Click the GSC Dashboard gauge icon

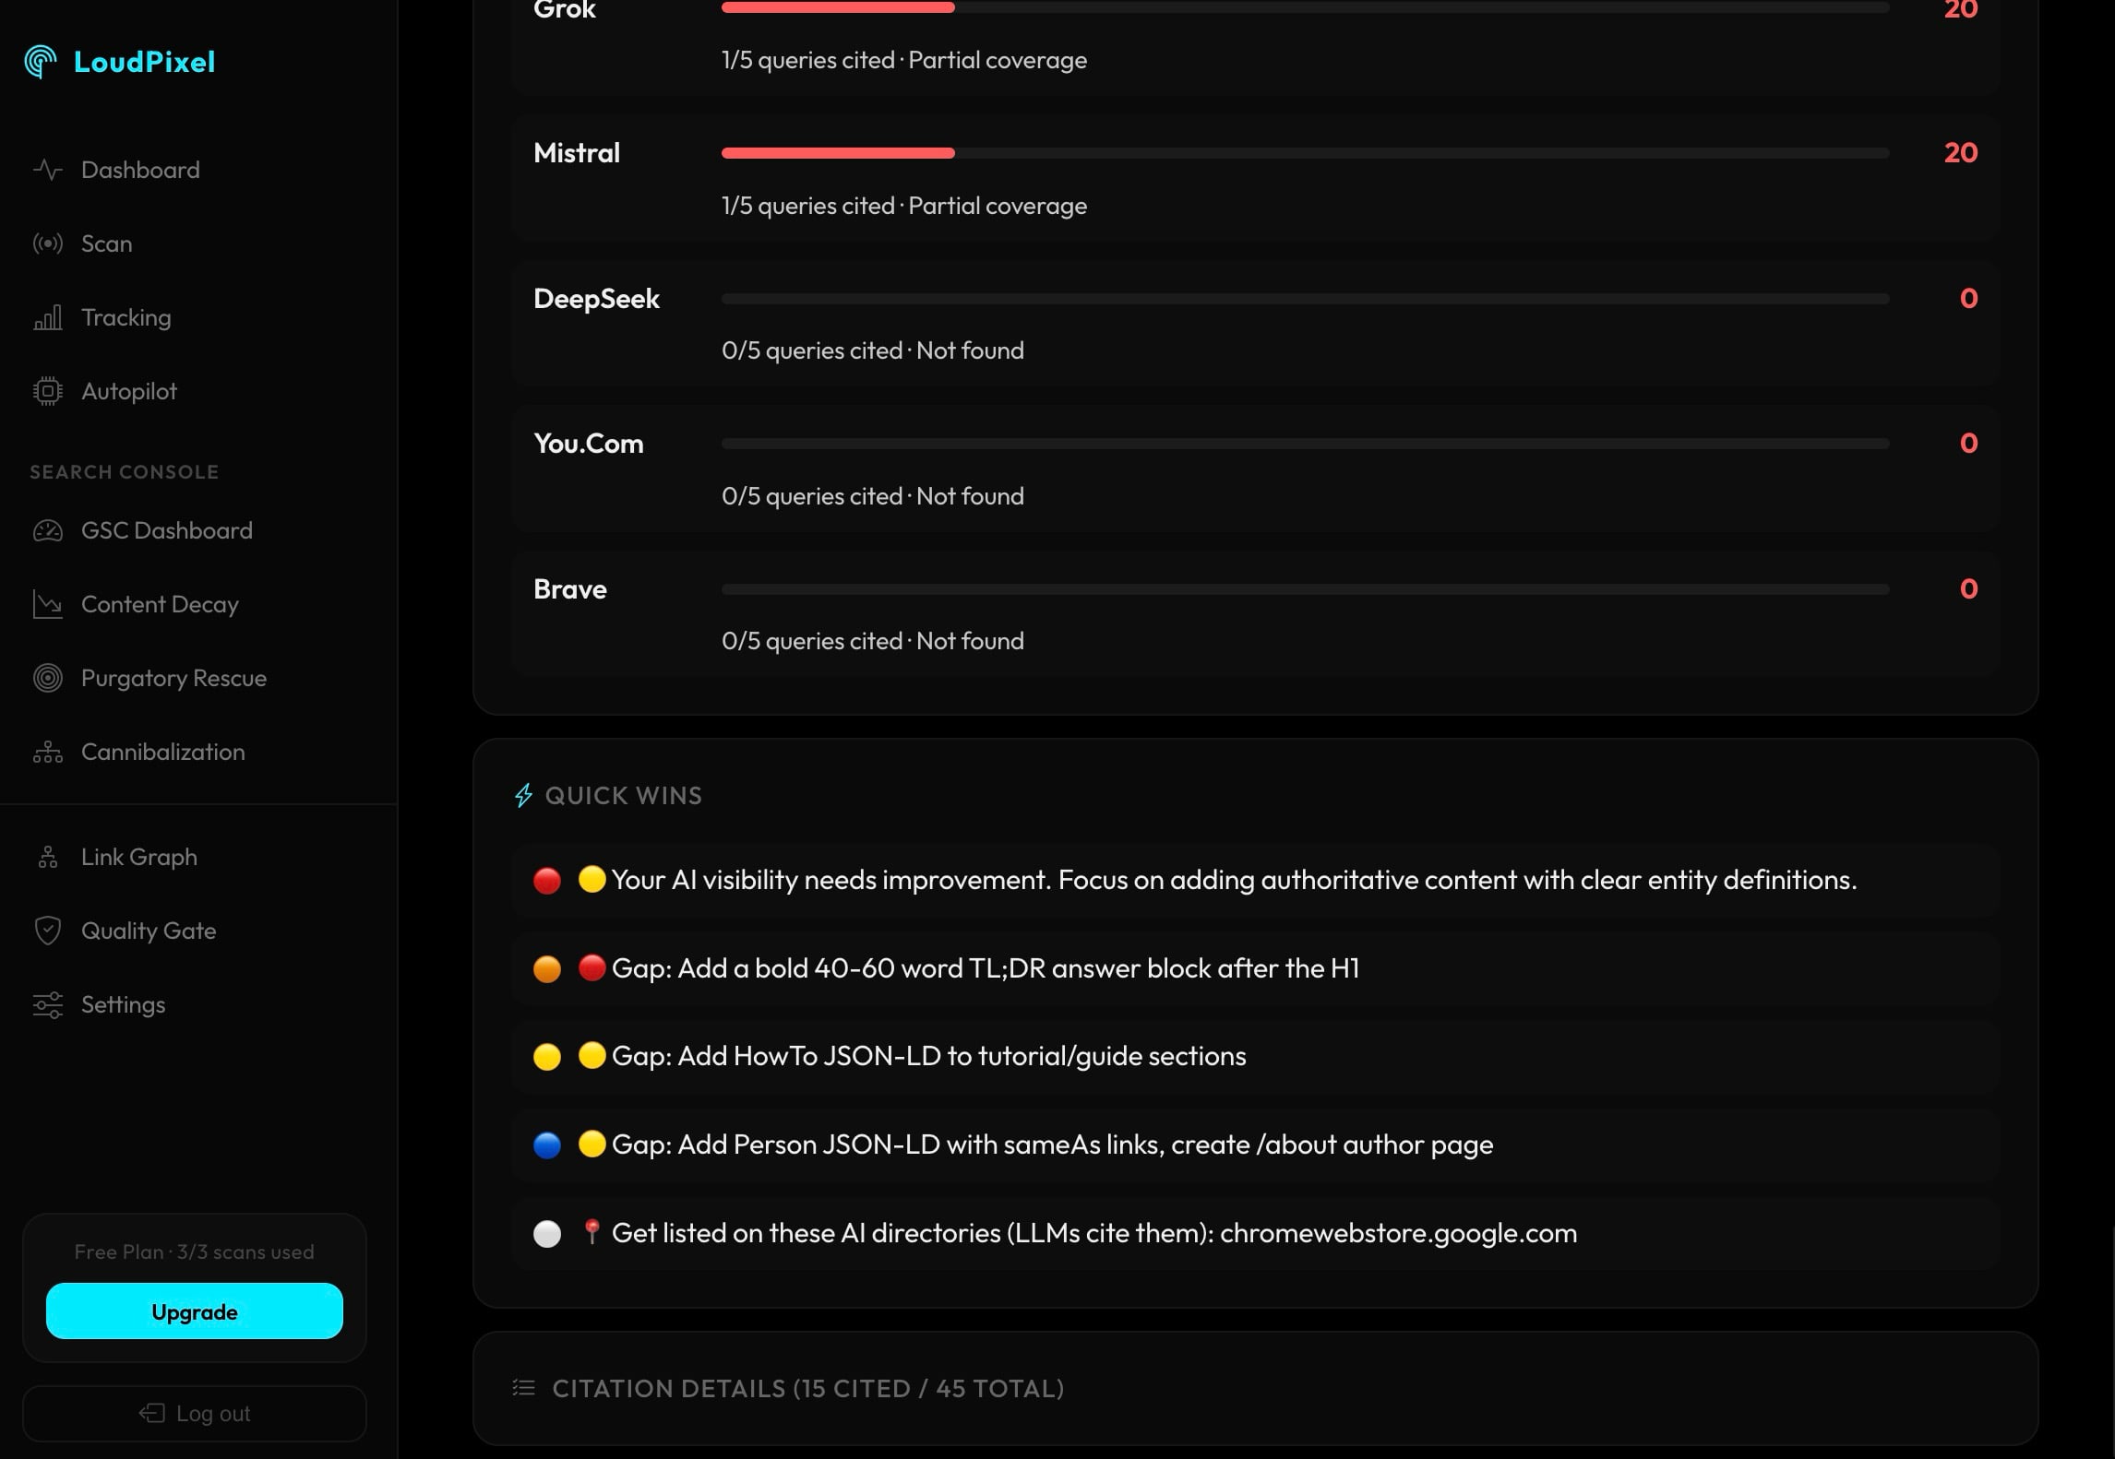(x=47, y=530)
